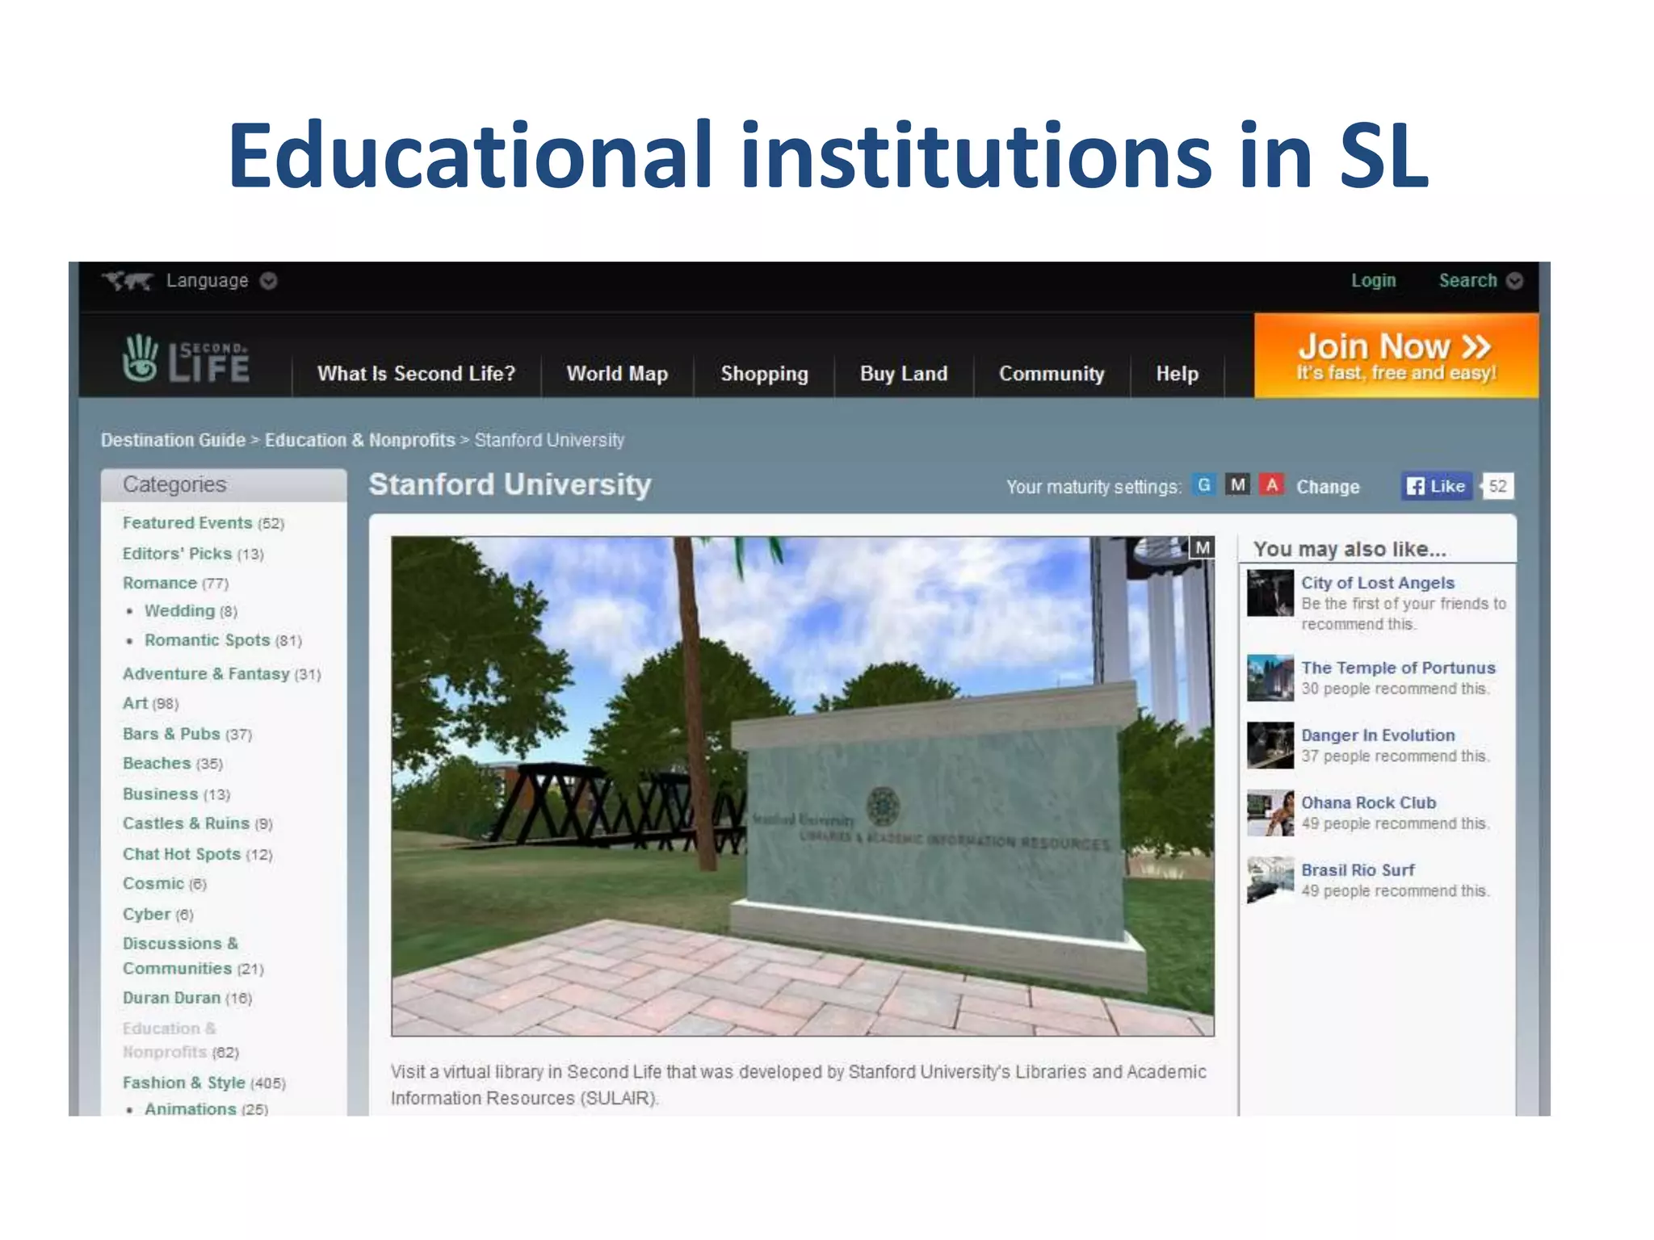Open the Help menu

pos(1177,373)
